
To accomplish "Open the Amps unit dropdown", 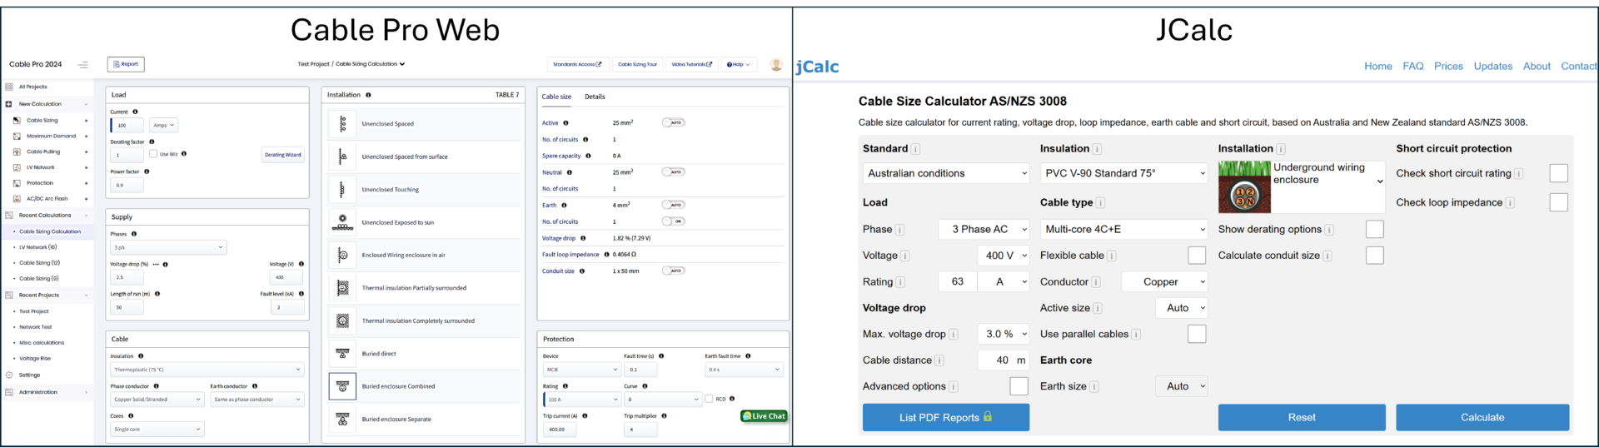I will tap(163, 126).
